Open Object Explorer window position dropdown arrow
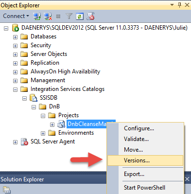The height and width of the screenshot is (194, 191). (x=172, y=5)
